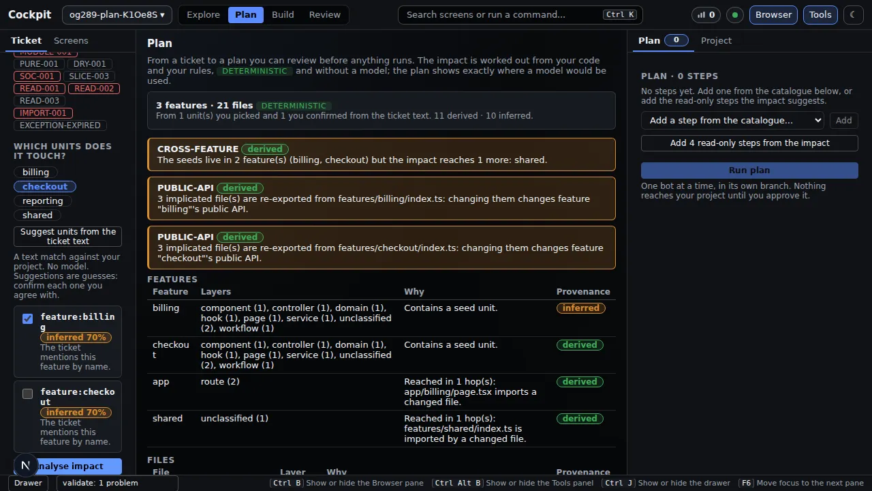Screen dimensions: 872x491
Task: Select the IMPORT-001 rule chip
Action: click(x=43, y=113)
